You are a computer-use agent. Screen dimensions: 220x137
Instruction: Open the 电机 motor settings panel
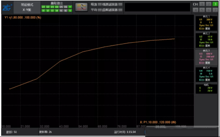coord(206,89)
